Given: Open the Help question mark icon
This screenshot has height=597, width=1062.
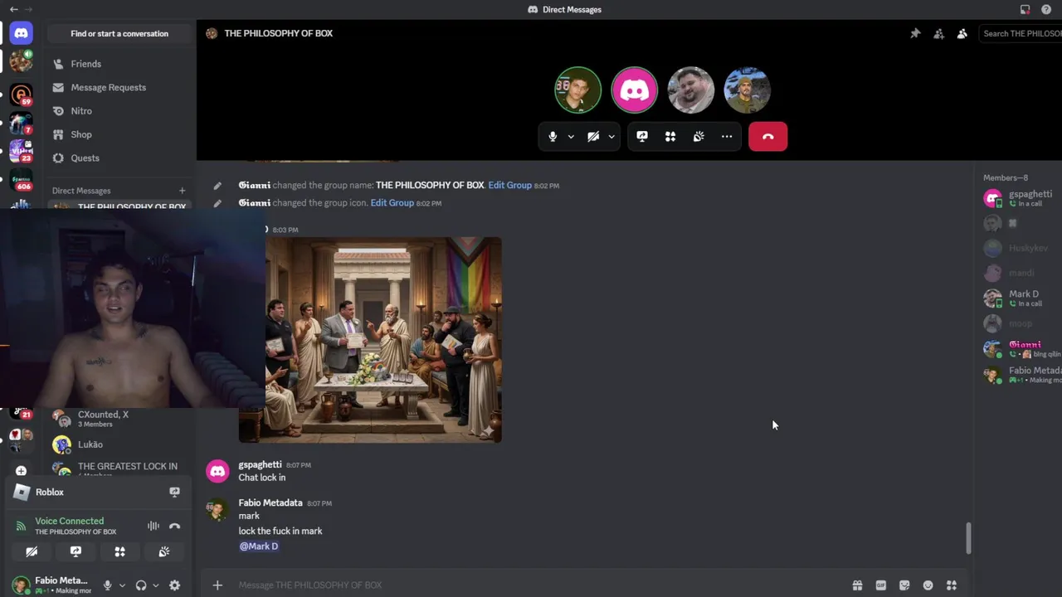Looking at the screenshot, I should (x=1046, y=9).
